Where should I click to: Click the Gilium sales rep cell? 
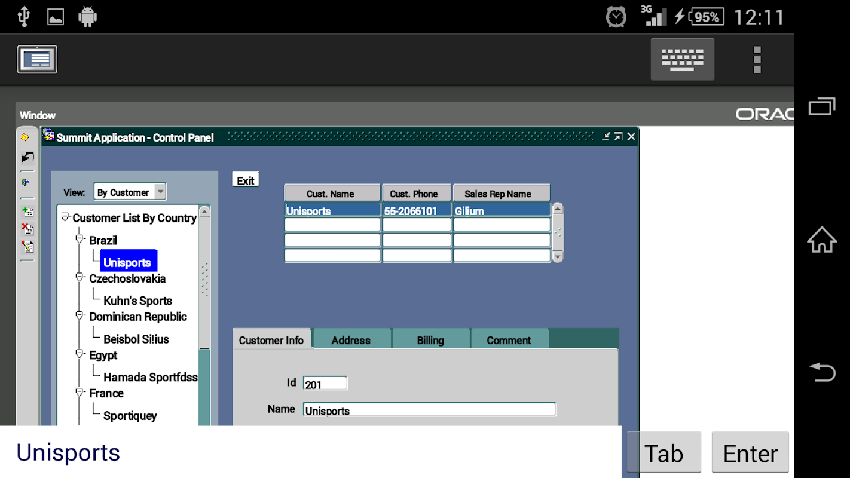pos(502,210)
